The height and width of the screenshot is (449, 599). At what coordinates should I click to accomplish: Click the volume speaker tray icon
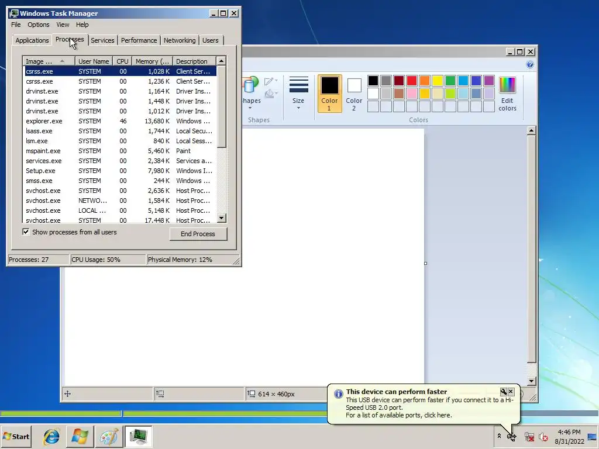point(543,436)
